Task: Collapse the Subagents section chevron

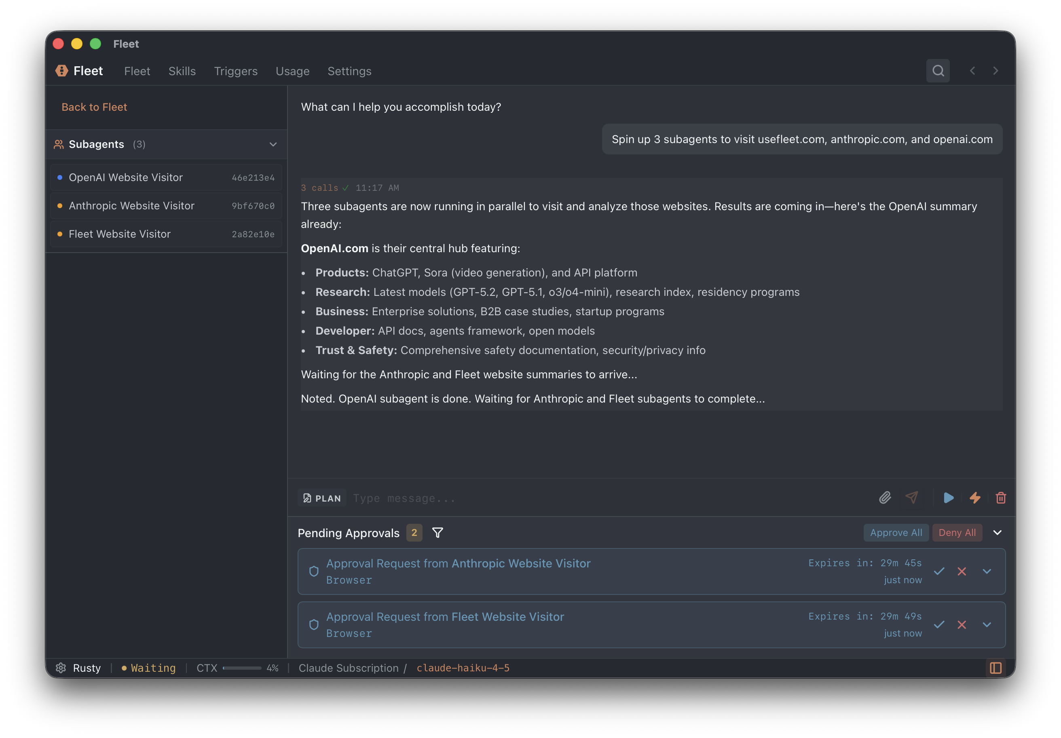Action: pyautogui.click(x=273, y=144)
